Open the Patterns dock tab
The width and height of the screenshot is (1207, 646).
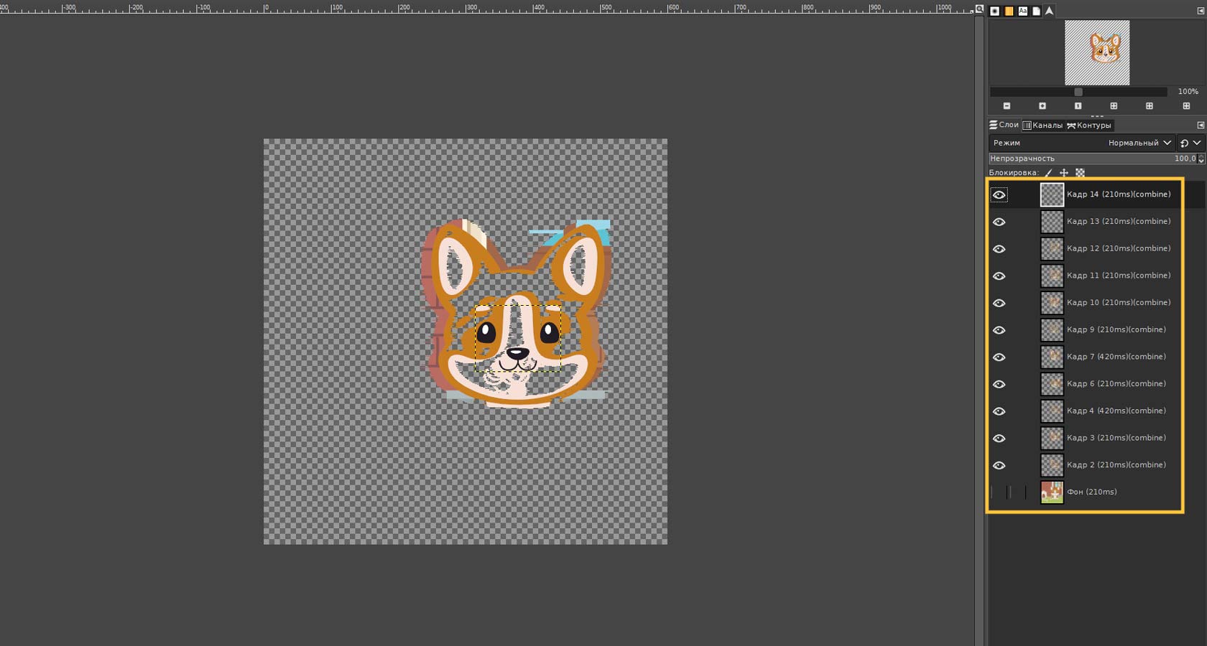(x=1009, y=11)
